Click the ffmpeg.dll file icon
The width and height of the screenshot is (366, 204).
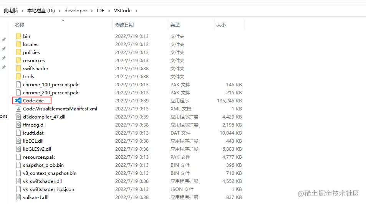18,125
